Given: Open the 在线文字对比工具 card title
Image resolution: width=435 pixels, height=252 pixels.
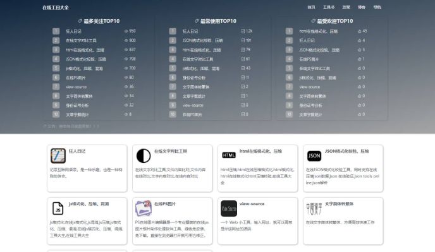Looking at the screenshot, I should coord(170,151).
